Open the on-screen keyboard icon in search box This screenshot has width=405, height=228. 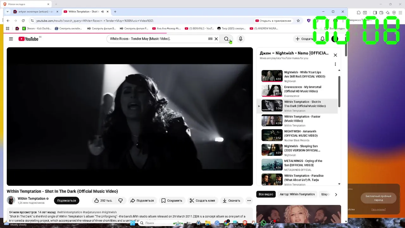pyautogui.click(x=210, y=39)
